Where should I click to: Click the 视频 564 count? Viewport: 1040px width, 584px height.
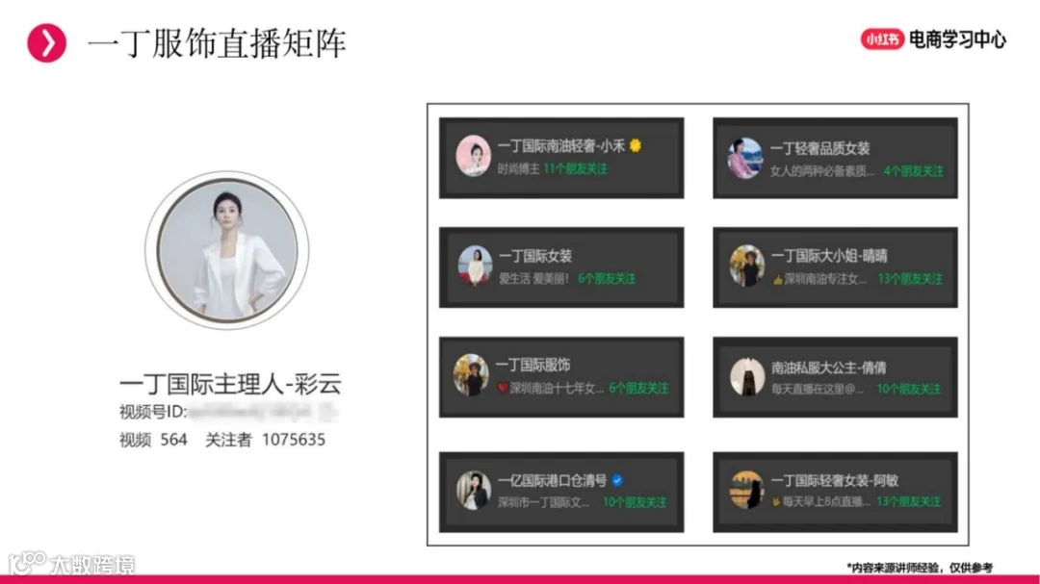tap(153, 440)
